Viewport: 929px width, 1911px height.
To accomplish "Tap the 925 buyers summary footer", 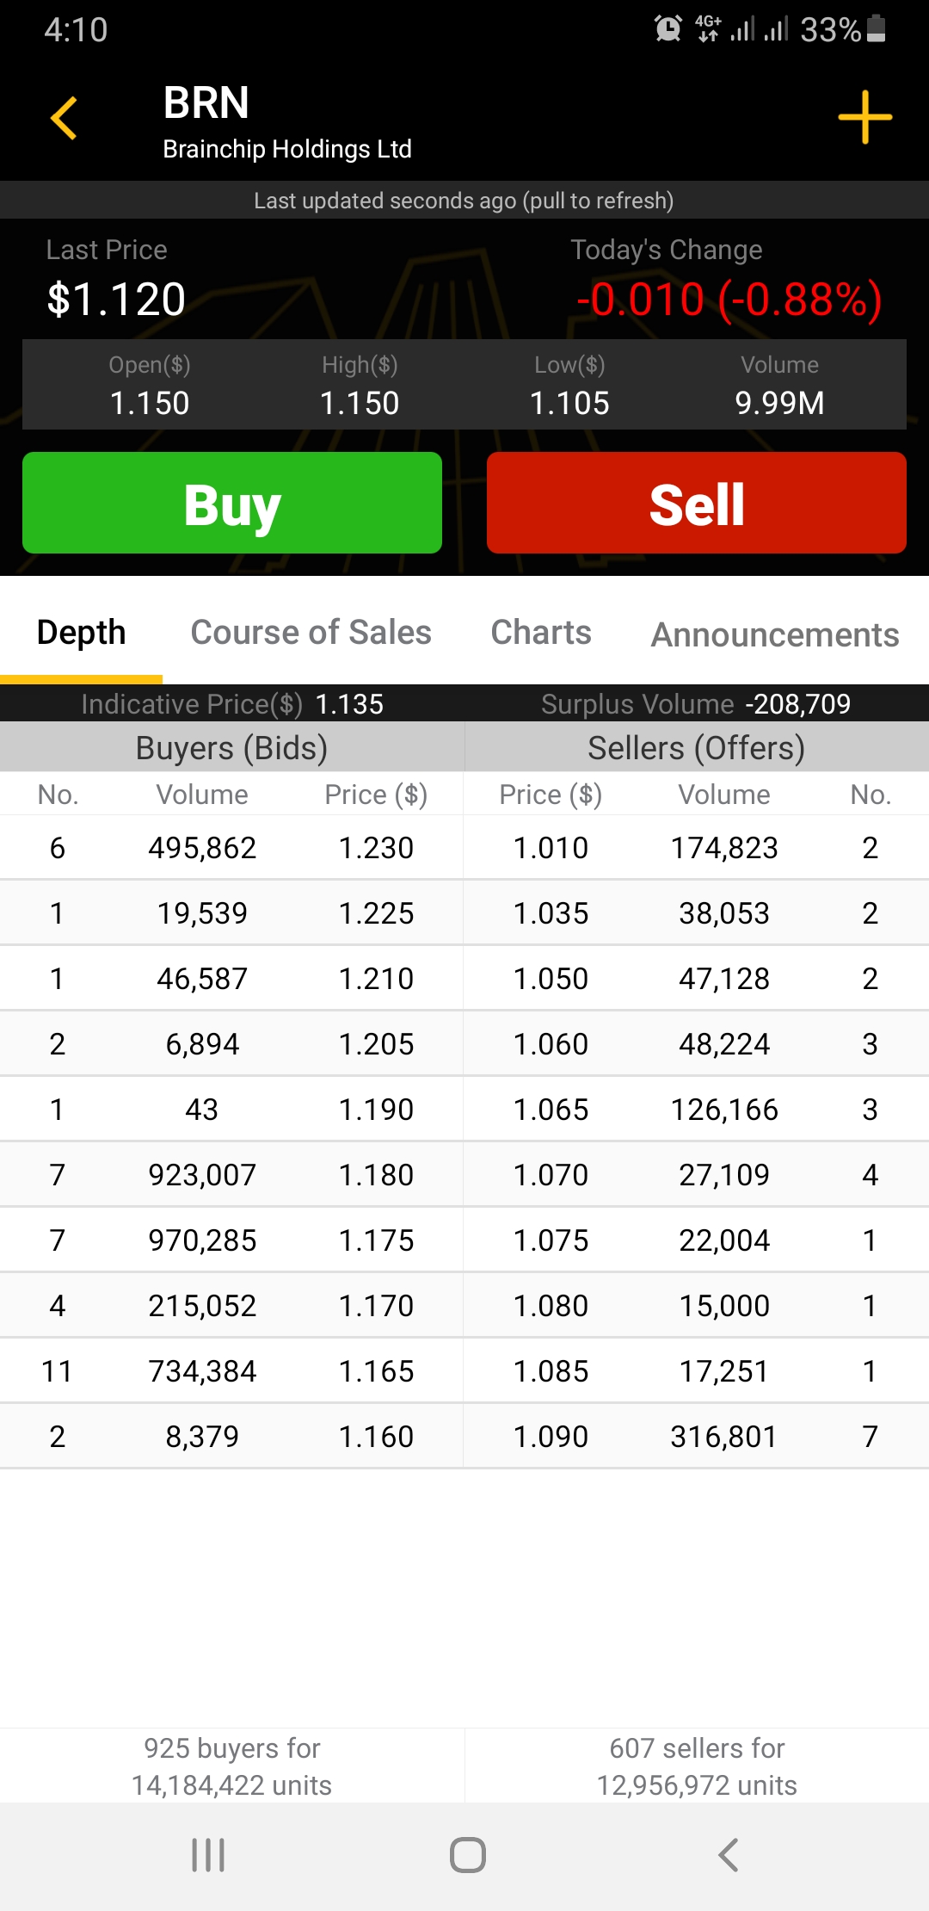I will coord(232,1766).
